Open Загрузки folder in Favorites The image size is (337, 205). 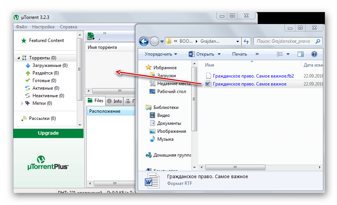163,75
